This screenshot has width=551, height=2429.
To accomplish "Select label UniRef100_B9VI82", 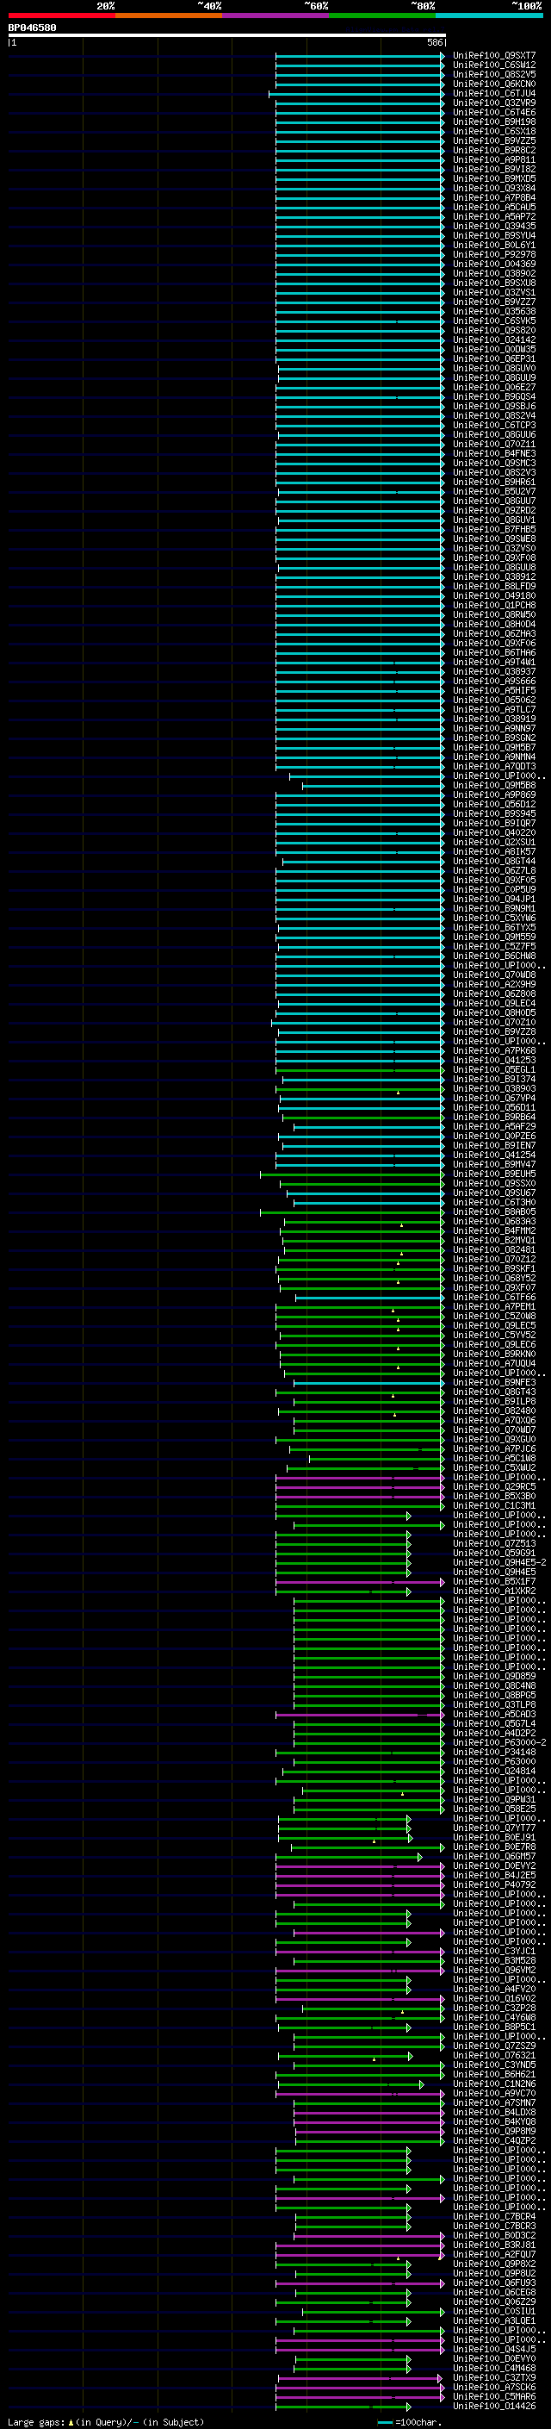I will pos(494,169).
